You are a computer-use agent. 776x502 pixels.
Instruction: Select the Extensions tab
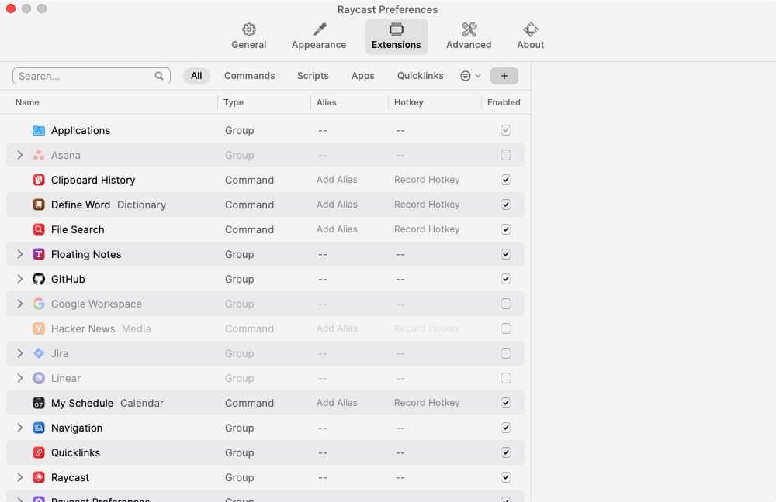[x=396, y=36]
